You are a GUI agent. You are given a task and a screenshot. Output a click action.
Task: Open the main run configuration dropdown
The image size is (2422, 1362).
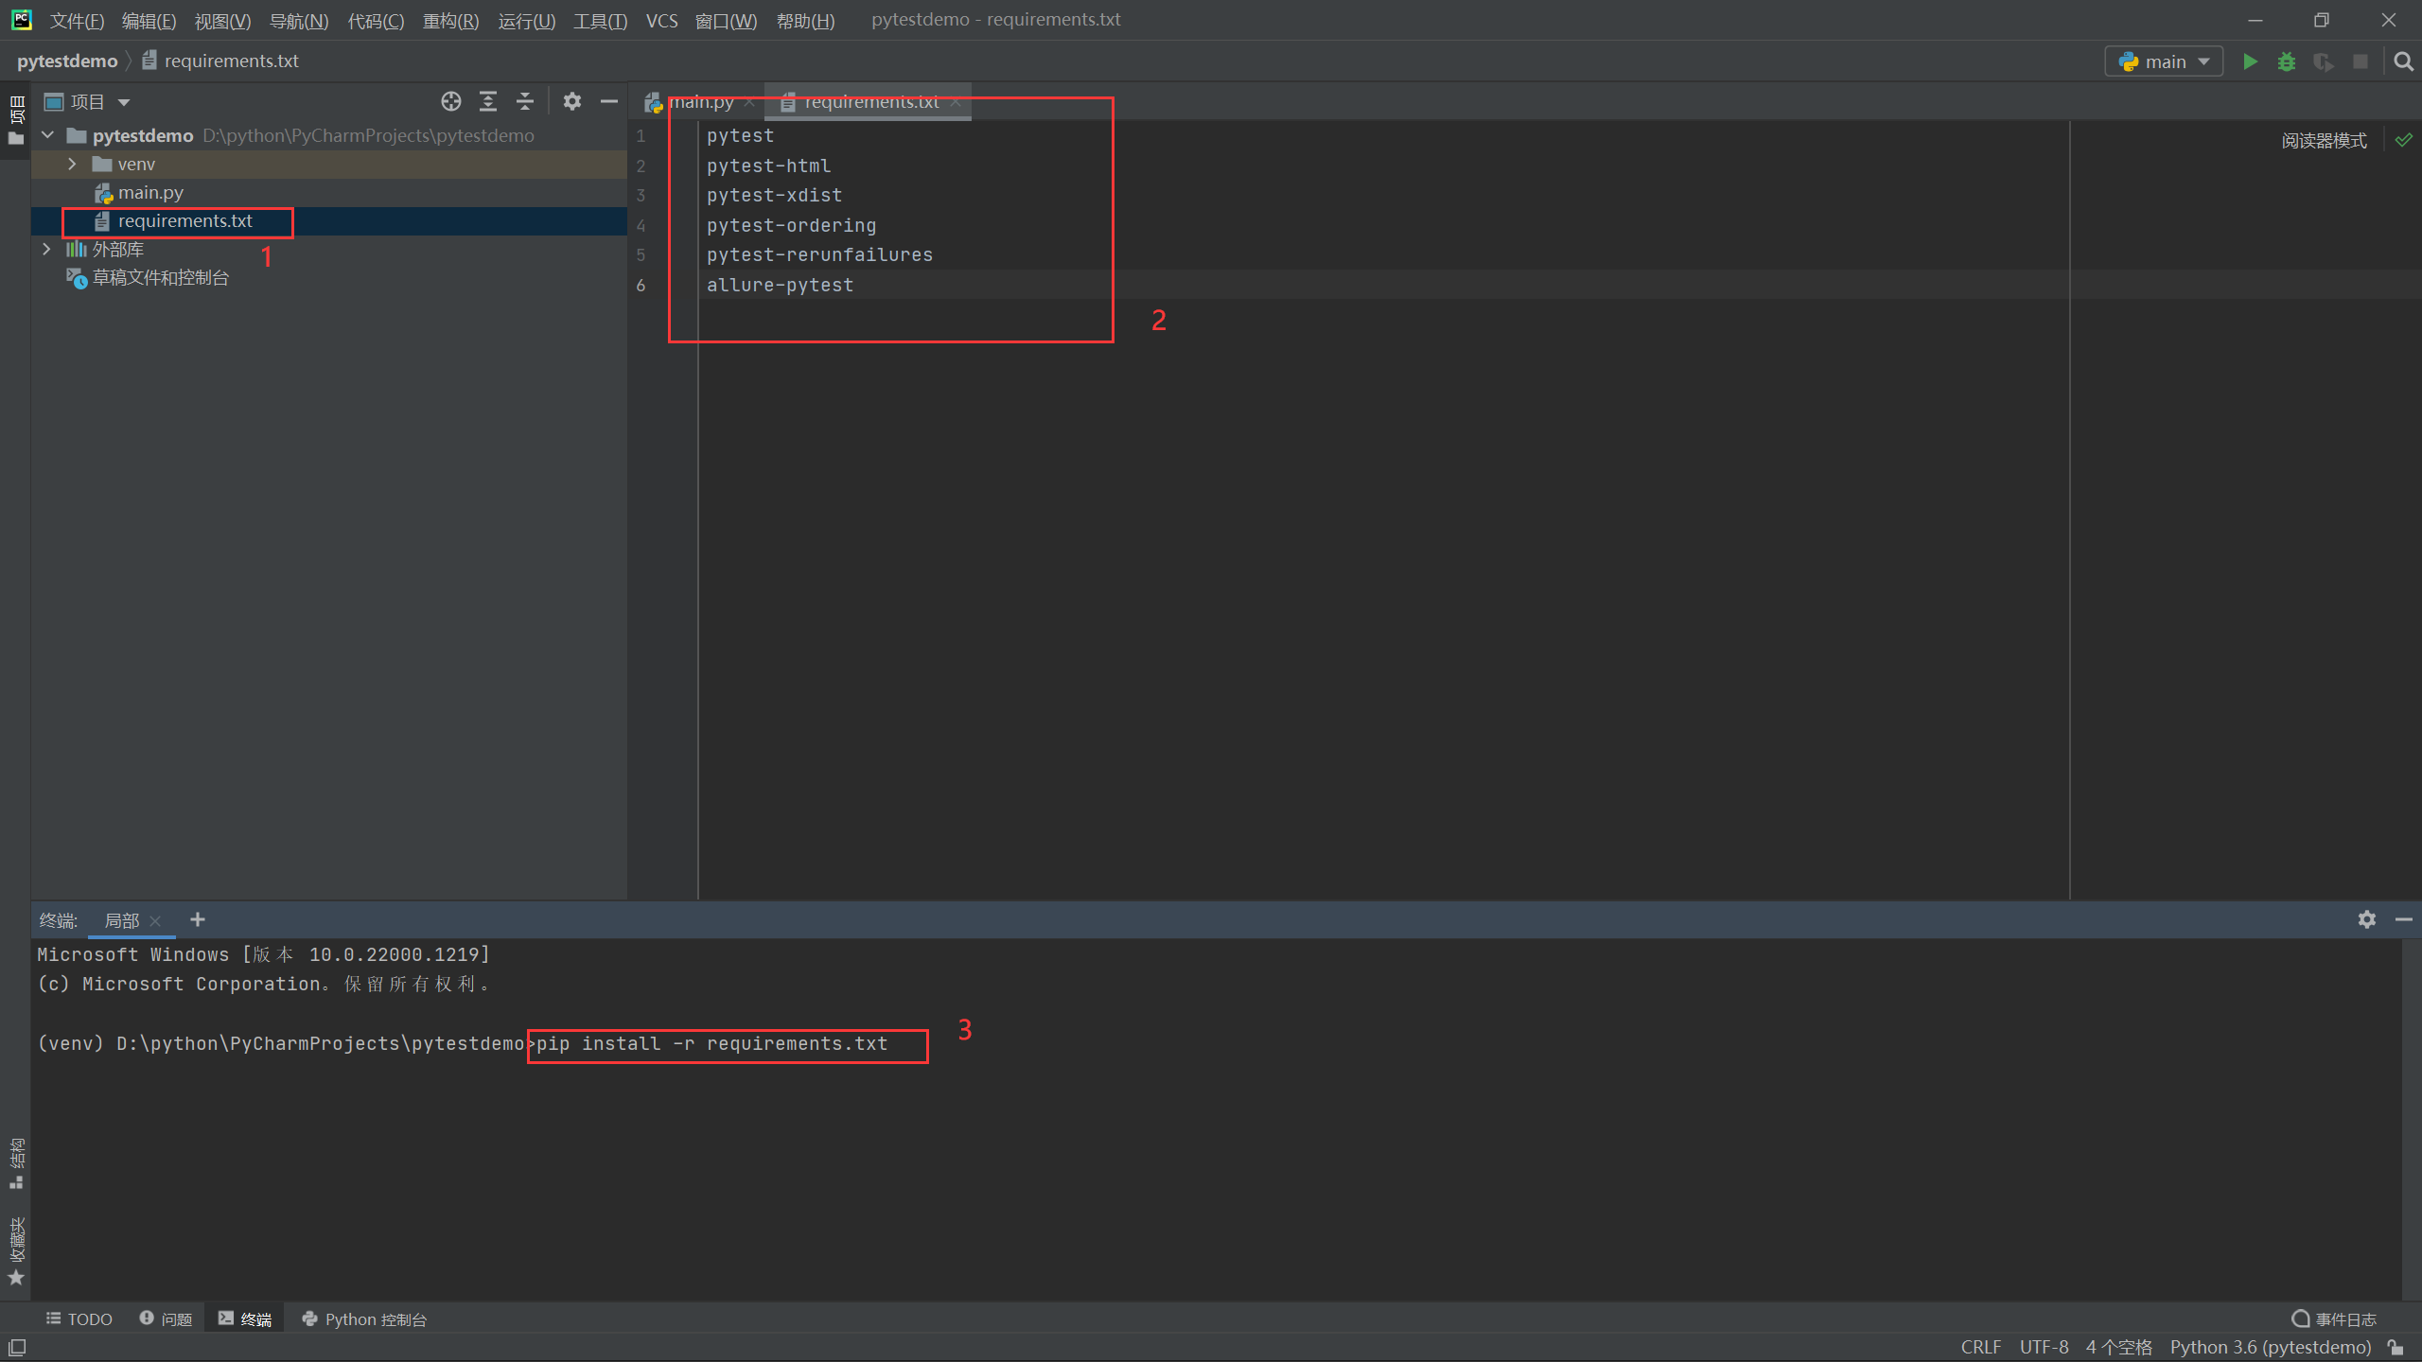[x=2164, y=61]
